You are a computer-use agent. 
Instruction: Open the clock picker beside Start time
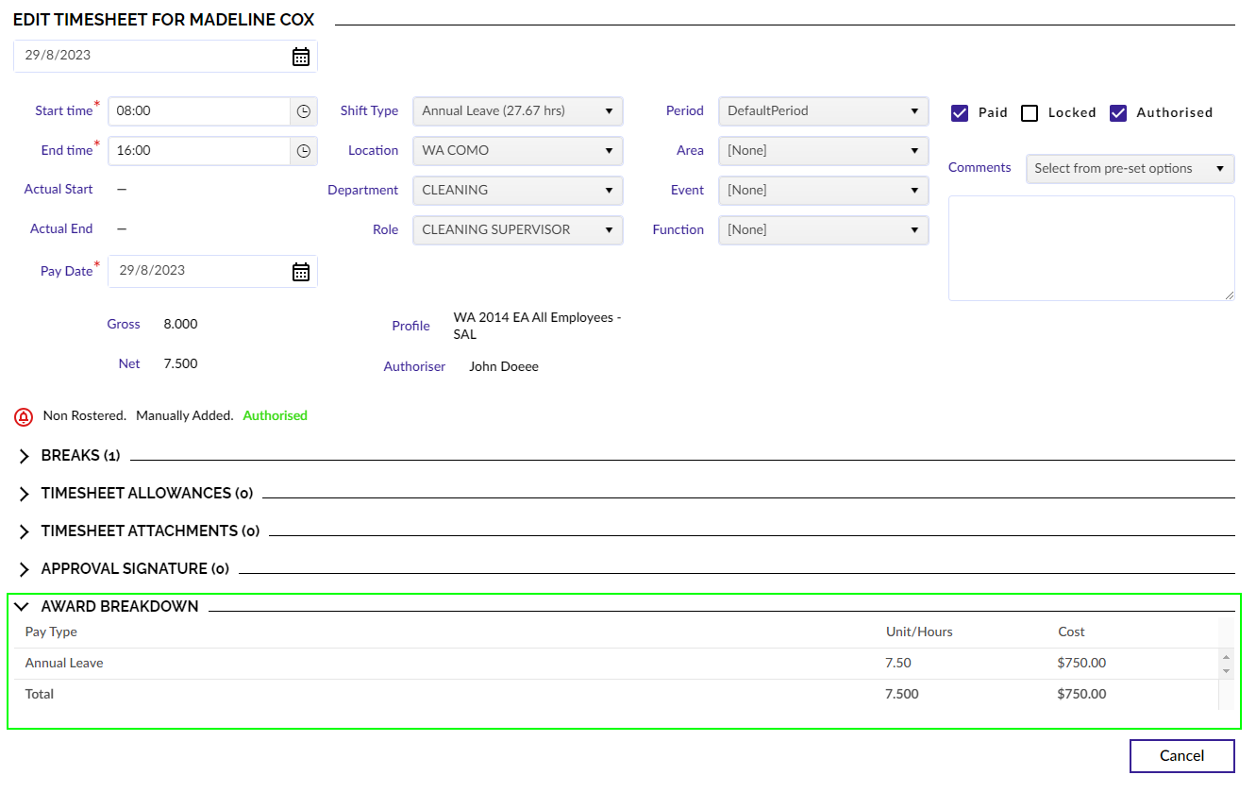pyautogui.click(x=304, y=110)
